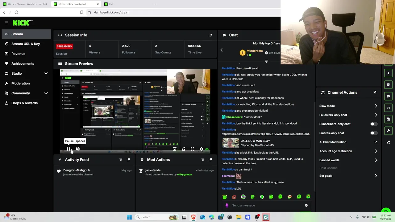Open the lightning activity sidebar icon
Screen dimensions: 395x222
click(388, 73)
